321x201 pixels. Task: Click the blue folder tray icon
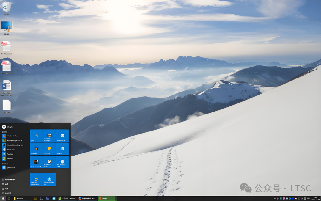pos(293,199)
